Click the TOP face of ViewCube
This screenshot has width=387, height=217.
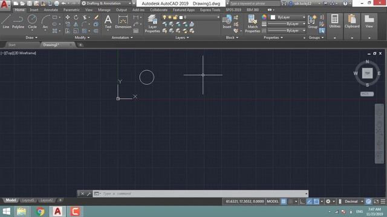click(367, 74)
